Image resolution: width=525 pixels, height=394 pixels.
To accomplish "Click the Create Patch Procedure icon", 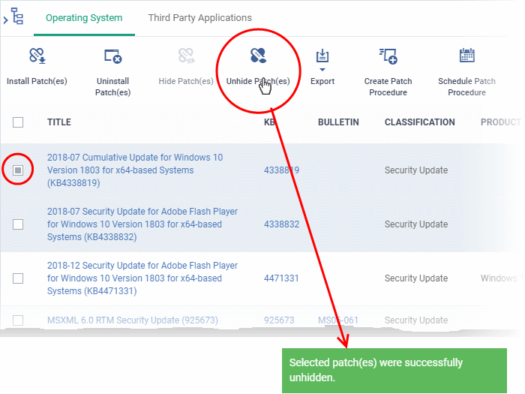I will coord(388,56).
